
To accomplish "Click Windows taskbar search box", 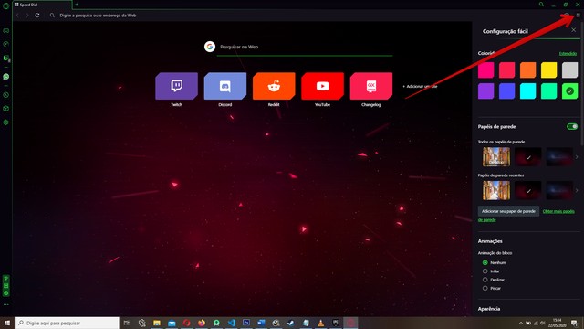I will coord(67,323).
